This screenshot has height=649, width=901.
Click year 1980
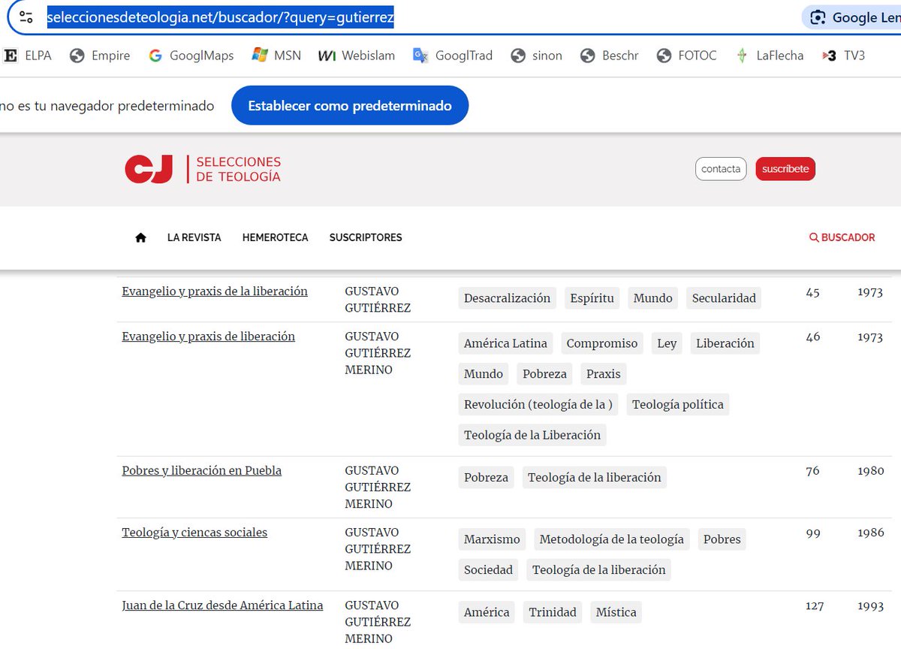pos(870,471)
